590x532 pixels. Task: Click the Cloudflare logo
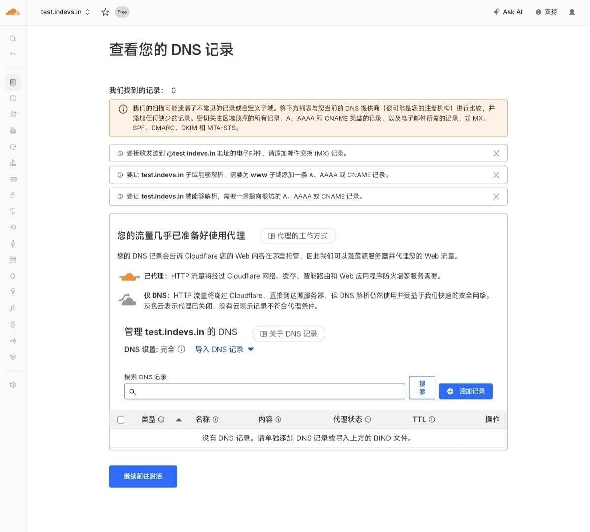pos(13,12)
